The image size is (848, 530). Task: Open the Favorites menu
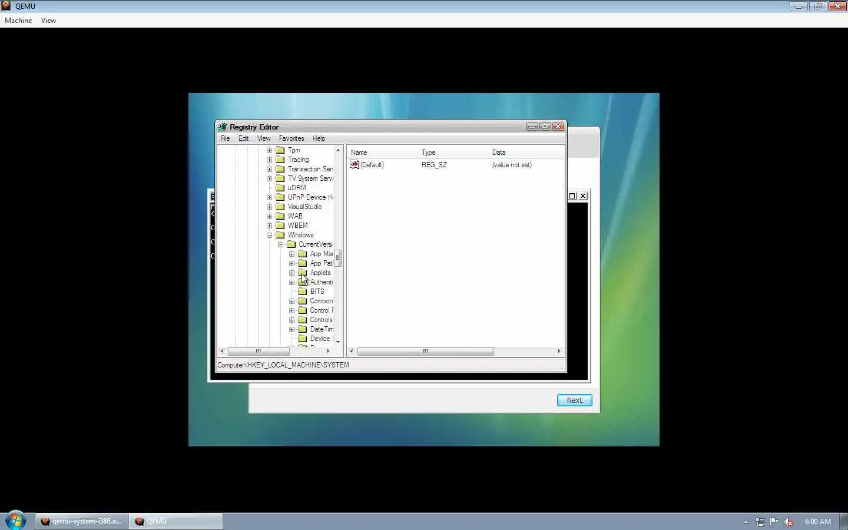pos(291,138)
